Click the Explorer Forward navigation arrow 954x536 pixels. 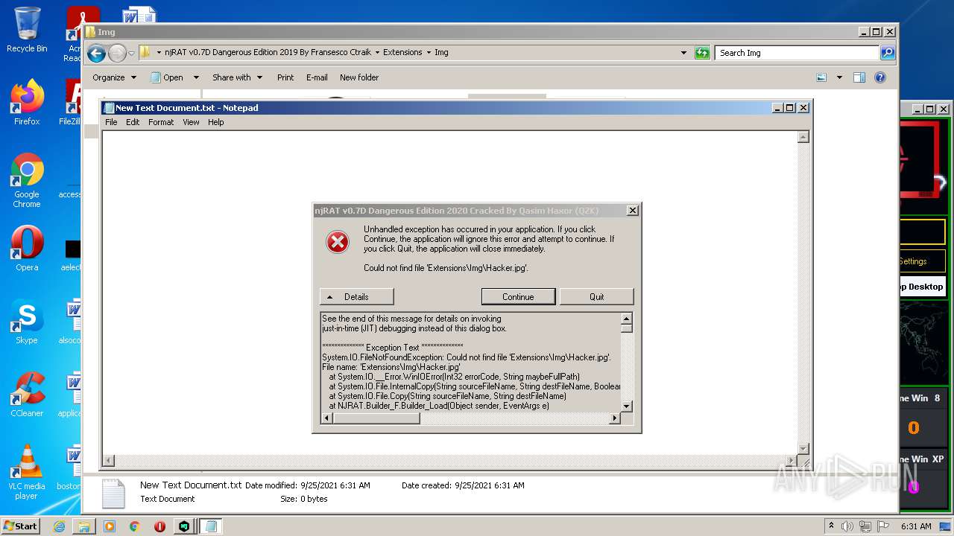(x=117, y=53)
